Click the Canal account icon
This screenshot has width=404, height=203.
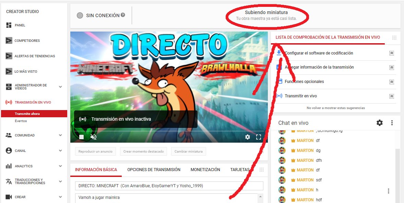pos(9,151)
